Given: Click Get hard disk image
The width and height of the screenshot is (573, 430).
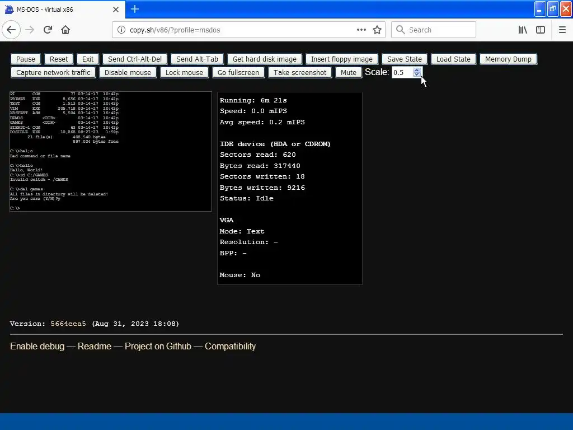Looking at the screenshot, I should (265, 59).
